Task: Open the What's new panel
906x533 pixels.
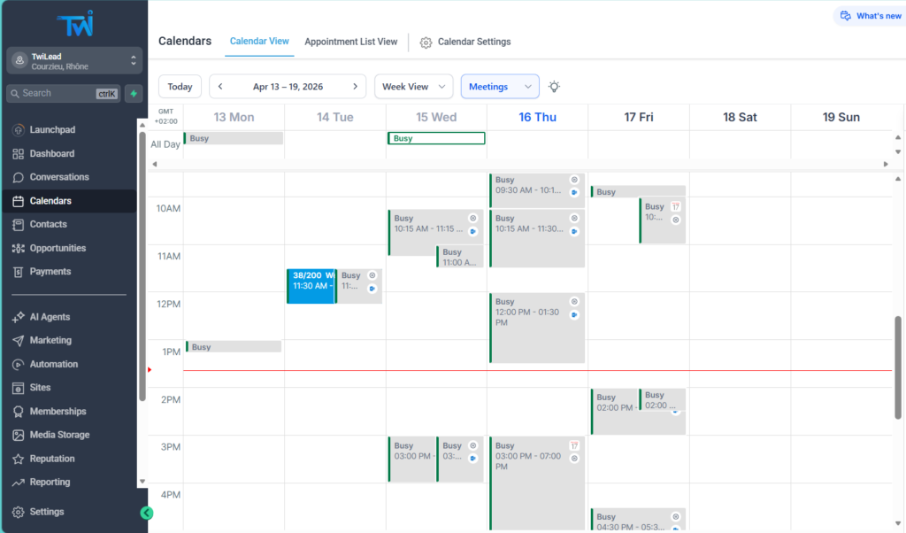Action: point(870,15)
